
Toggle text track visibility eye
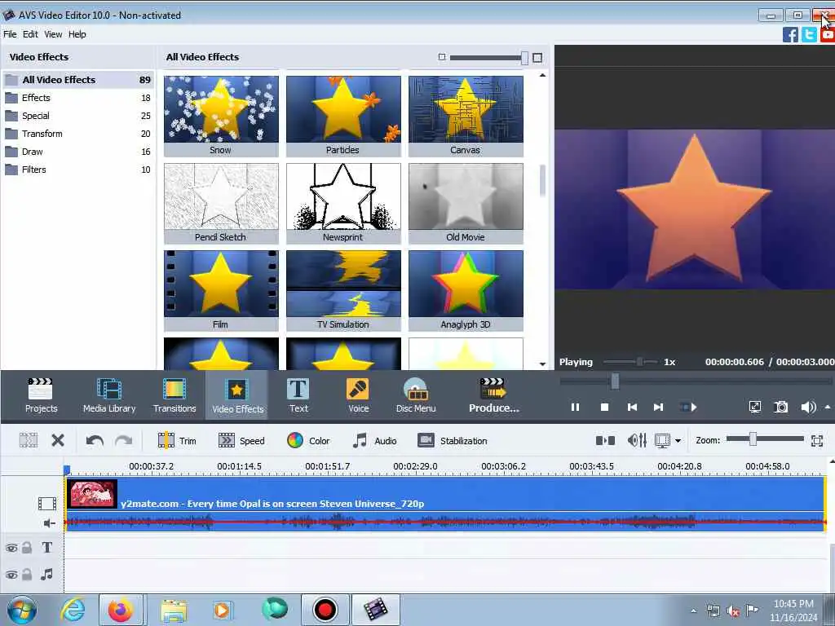pos(11,548)
